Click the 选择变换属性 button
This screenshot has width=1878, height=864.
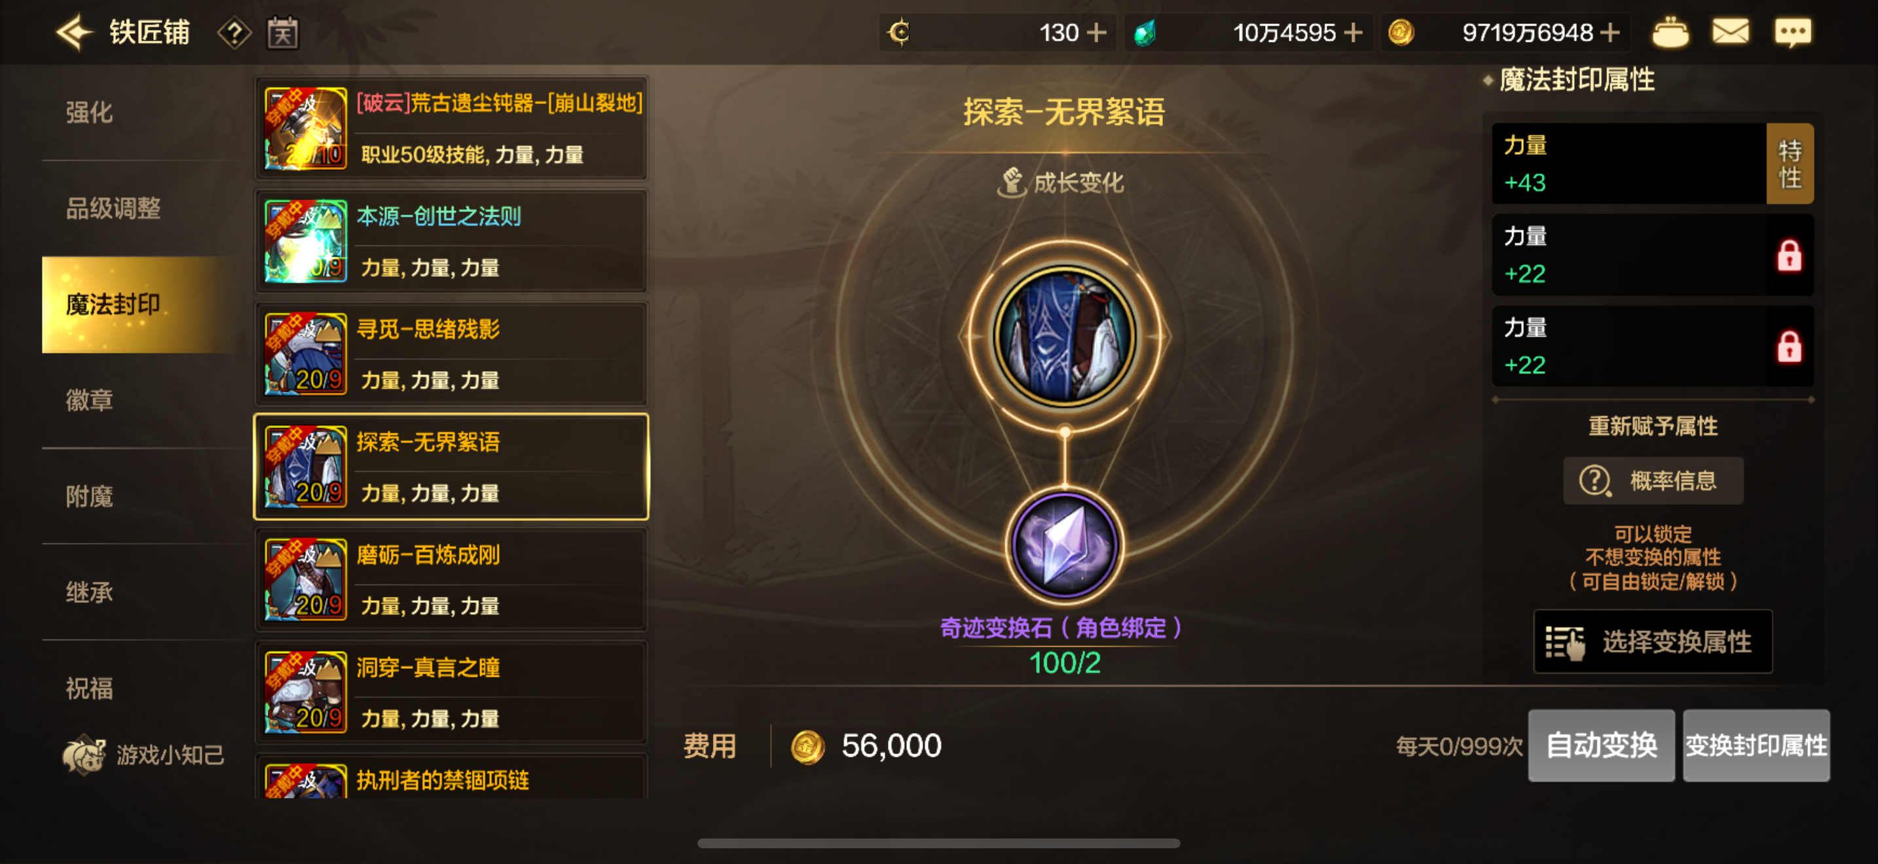click(x=1653, y=642)
